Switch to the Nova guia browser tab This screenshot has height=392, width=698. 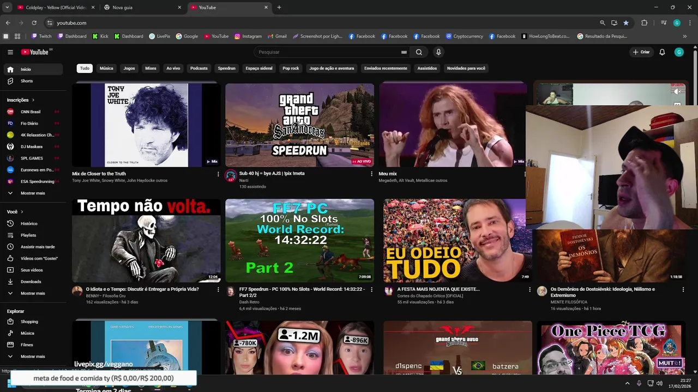pos(143,8)
